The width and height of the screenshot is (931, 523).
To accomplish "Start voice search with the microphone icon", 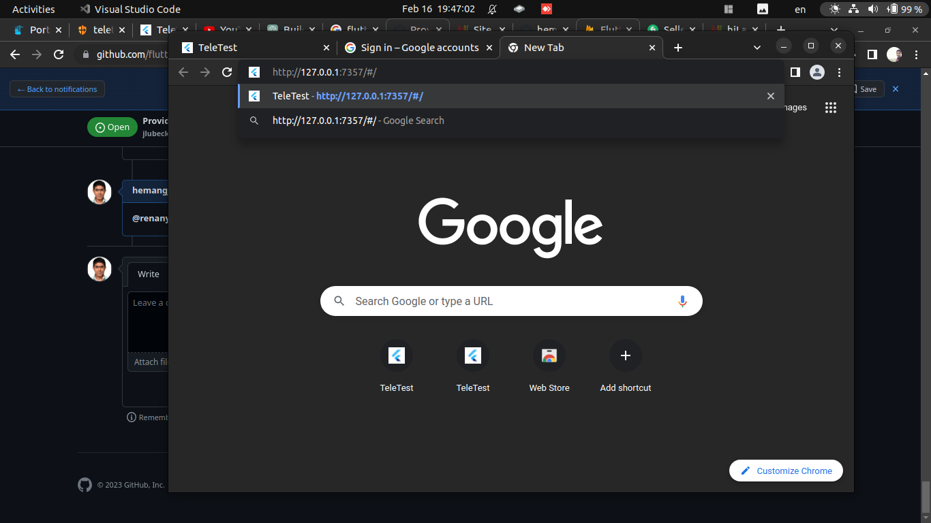I will click(x=682, y=300).
